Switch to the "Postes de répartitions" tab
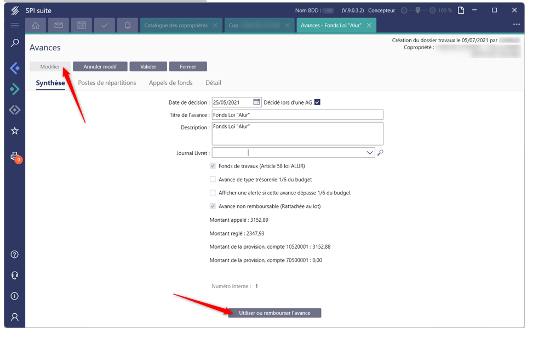 point(107,83)
